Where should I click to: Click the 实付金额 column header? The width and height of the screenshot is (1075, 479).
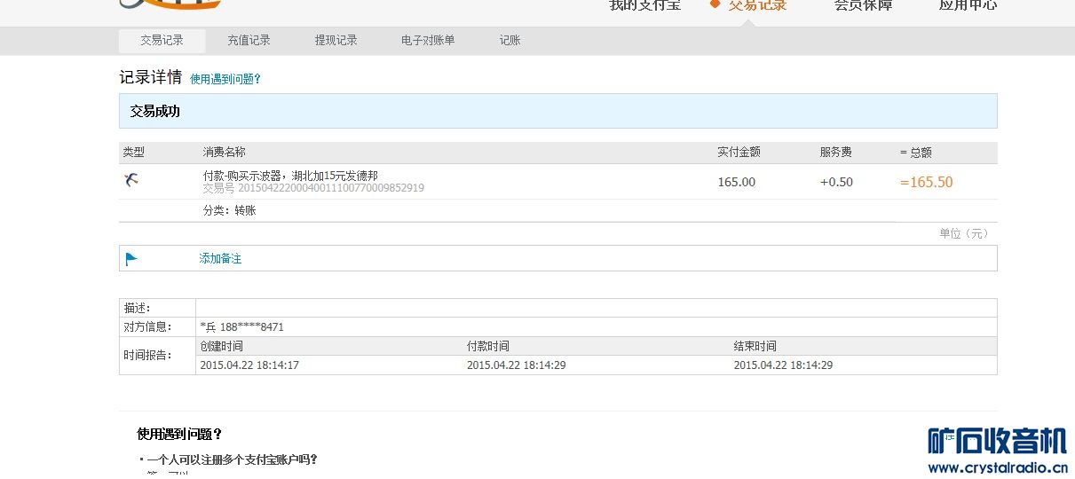point(739,153)
